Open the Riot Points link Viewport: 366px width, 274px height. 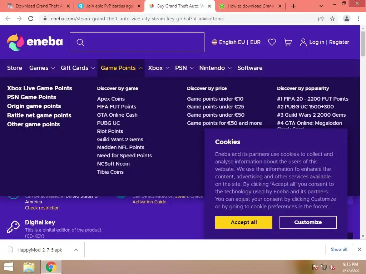[110, 131]
